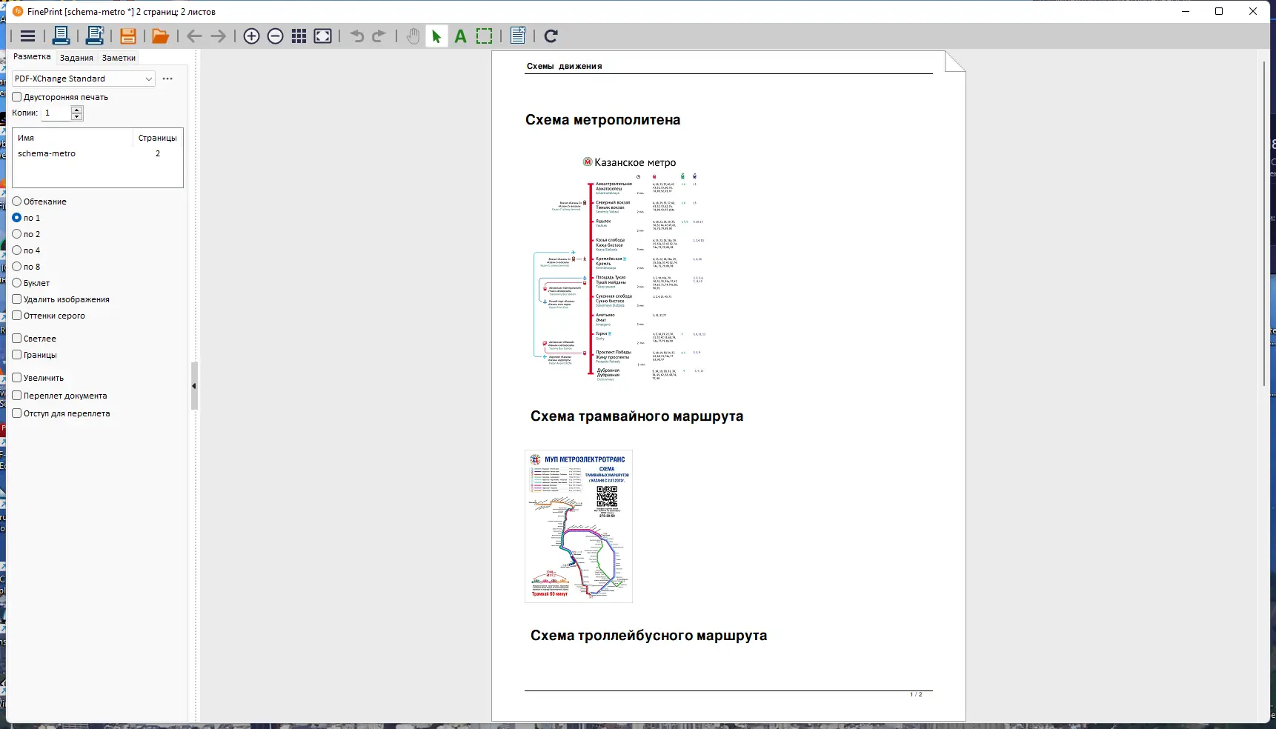The height and width of the screenshot is (729, 1276).
Task: Switch to the Заметки tab
Action: tap(119, 58)
